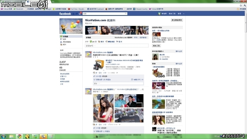Click the thumbs-up likes row on first post
Screen dimensions: 247x139
[118, 76]
